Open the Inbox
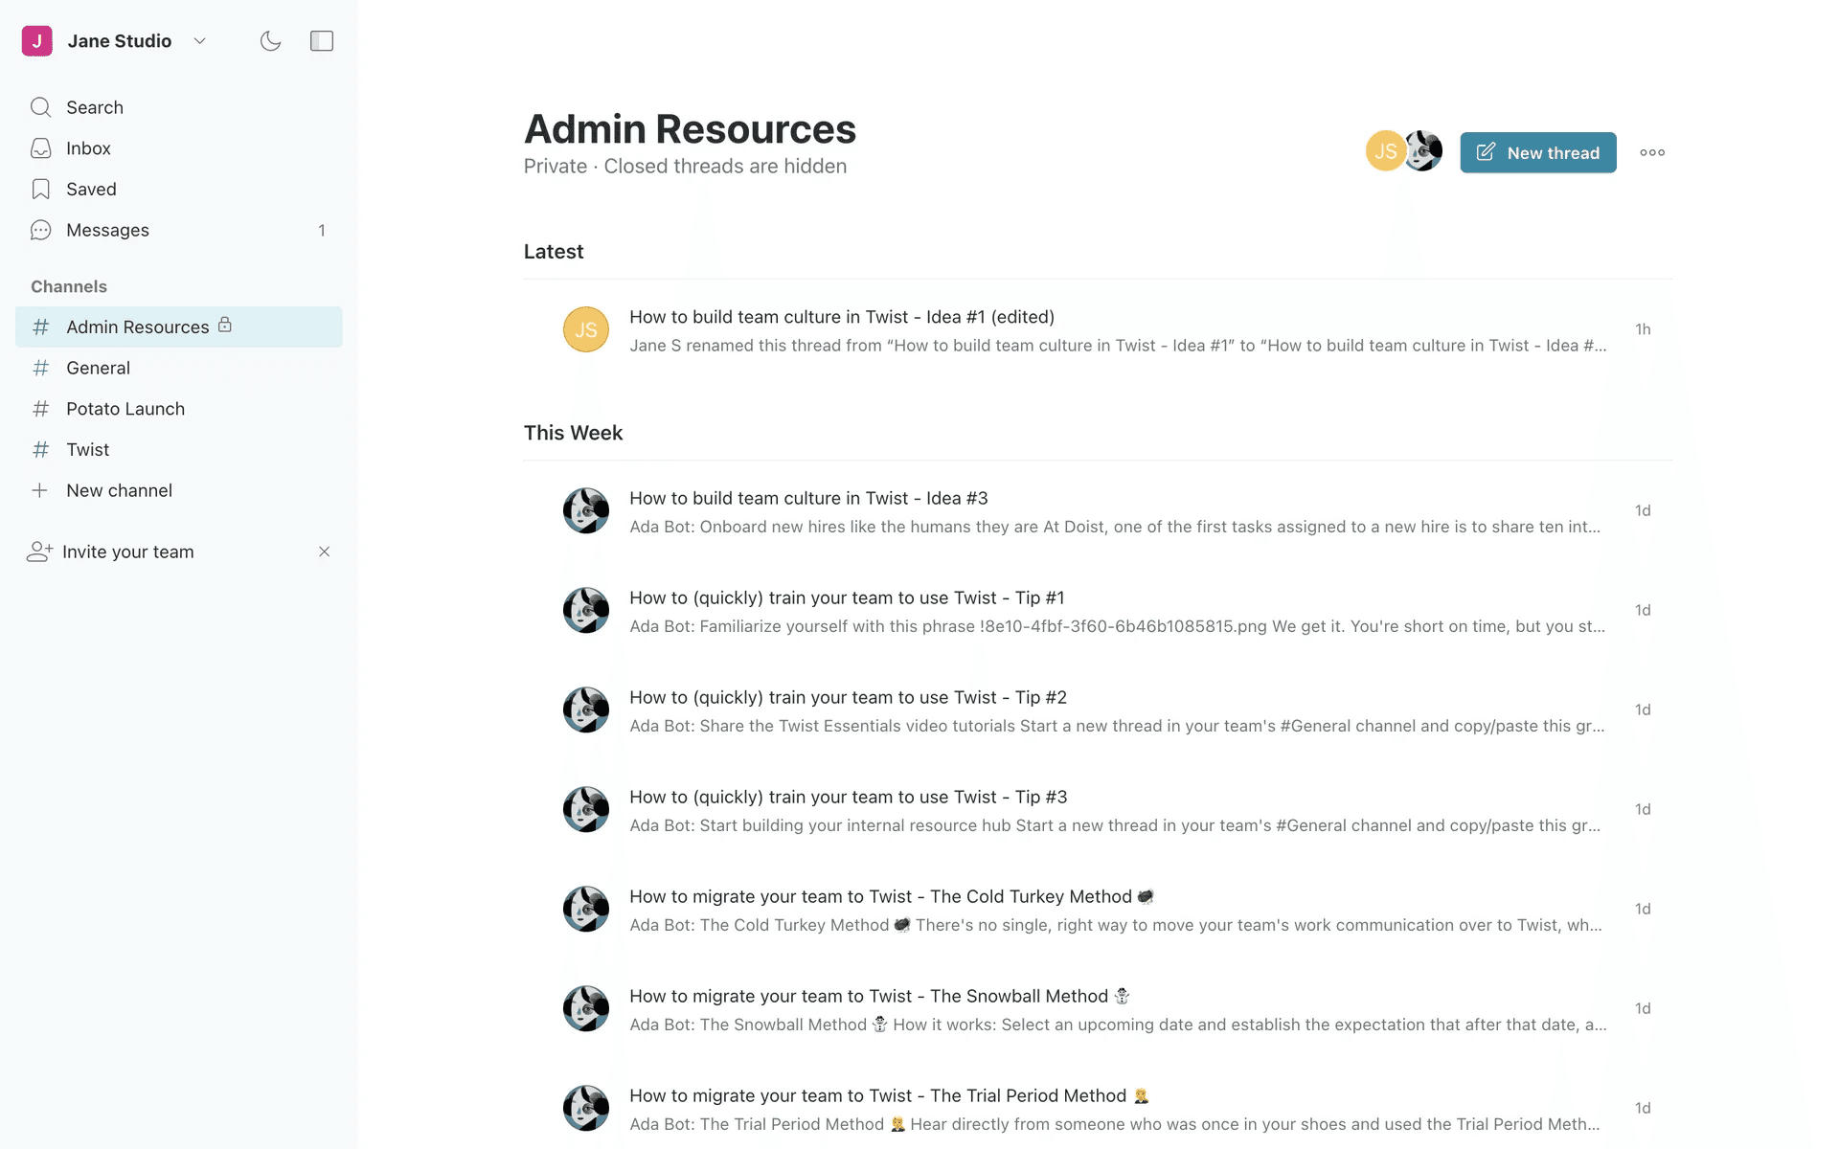The width and height of the screenshot is (1839, 1149). click(x=88, y=148)
